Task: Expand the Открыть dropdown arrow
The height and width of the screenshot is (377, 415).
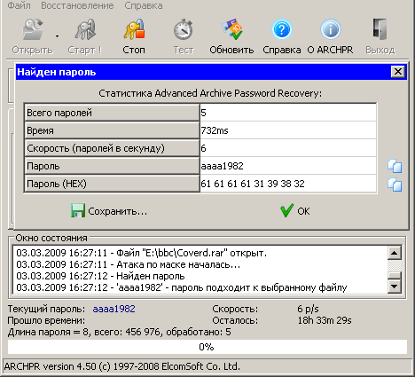Action: coord(57,36)
